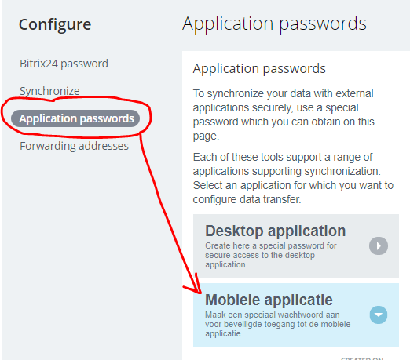
Task: Click the Configure sidebar heading
Action: [55, 24]
